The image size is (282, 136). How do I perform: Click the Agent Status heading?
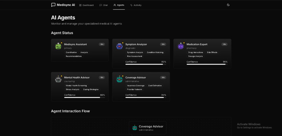[62, 33]
